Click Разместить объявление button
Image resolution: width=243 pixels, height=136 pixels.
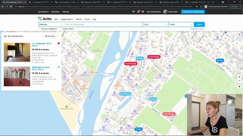point(193,12)
